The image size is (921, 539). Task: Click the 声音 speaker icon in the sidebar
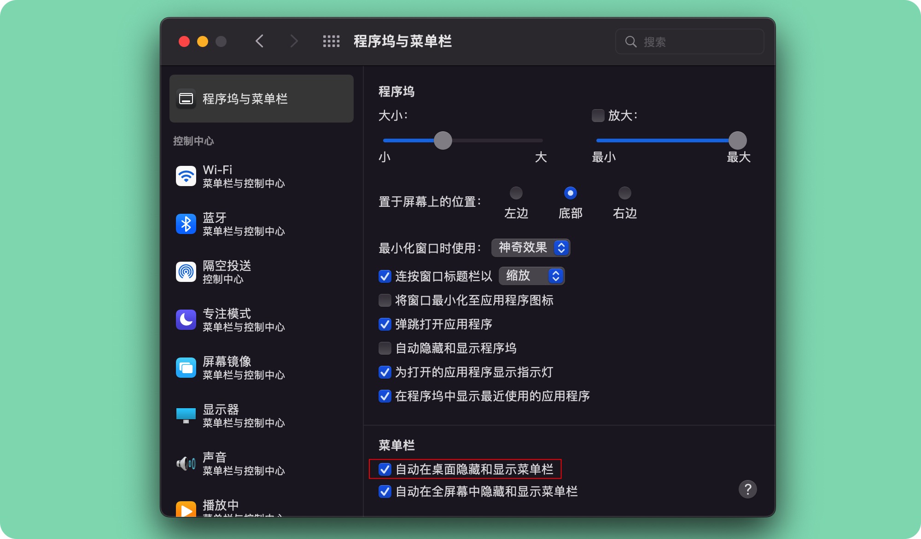186,463
